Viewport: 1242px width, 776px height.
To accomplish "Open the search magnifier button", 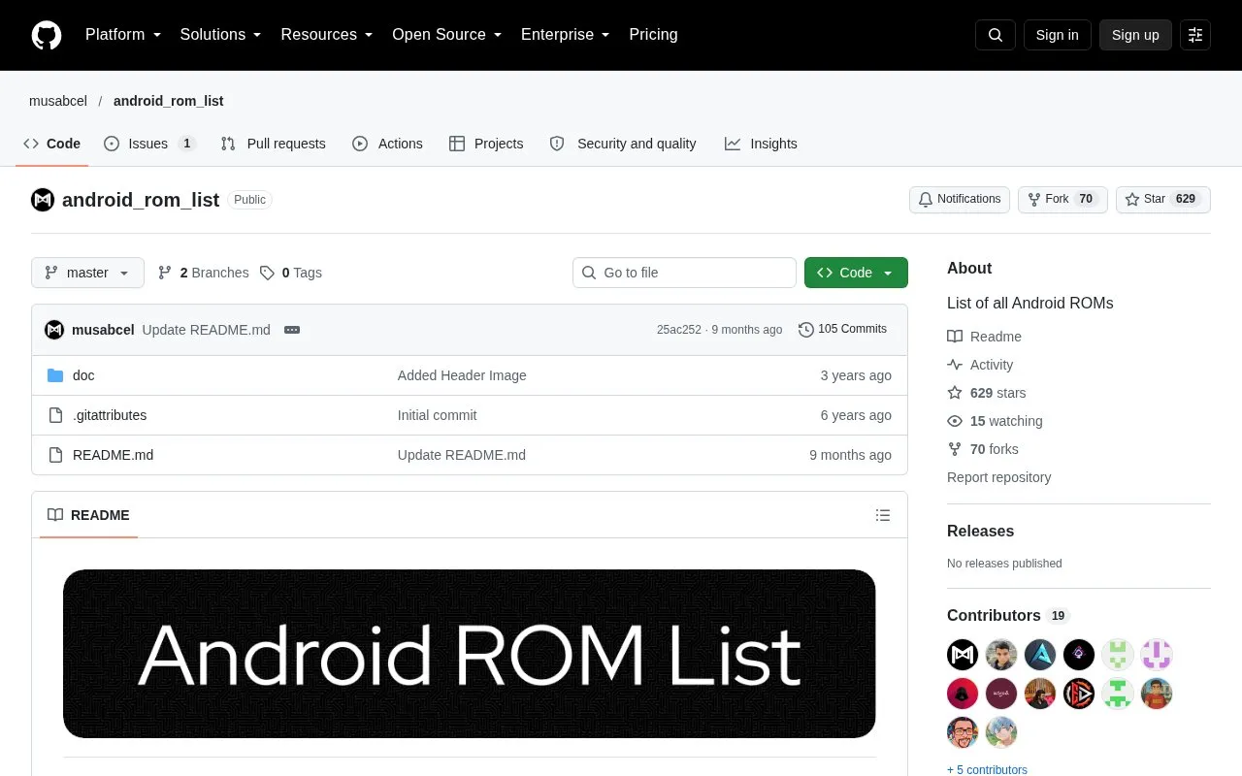I will (996, 35).
